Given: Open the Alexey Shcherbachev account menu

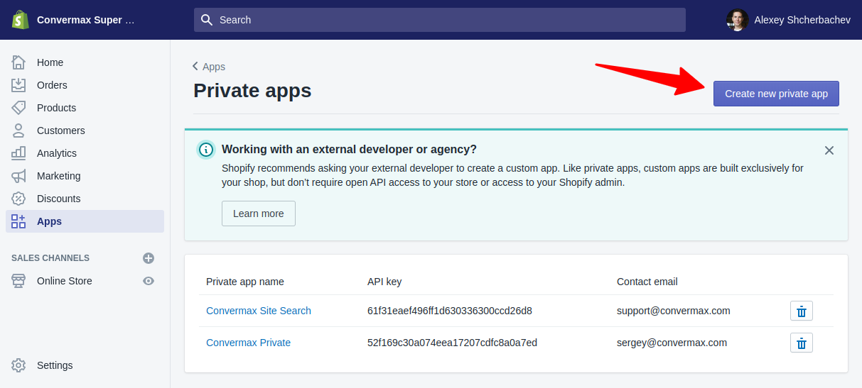Looking at the screenshot, I should pyautogui.click(x=788, y=20).
